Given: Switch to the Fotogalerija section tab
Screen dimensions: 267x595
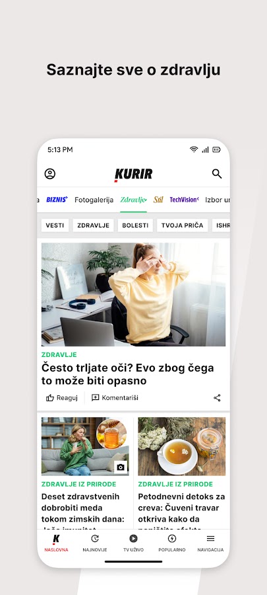Looking at the screenshot, I should click(94, 200).
